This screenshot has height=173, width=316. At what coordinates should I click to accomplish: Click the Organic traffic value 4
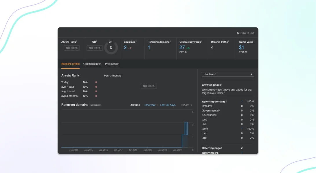pos(212,47)
